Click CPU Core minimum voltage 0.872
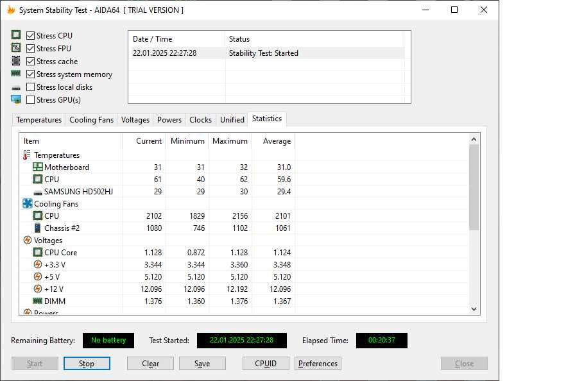Image resolution: width=584 pixels, height=381 pixels. (x=196, y=252)
